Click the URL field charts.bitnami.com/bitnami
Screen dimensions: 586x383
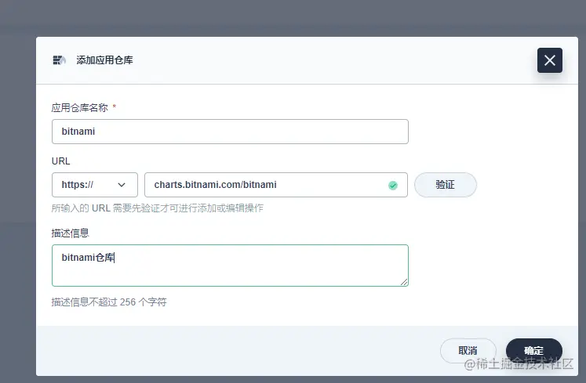pos(276,185)
